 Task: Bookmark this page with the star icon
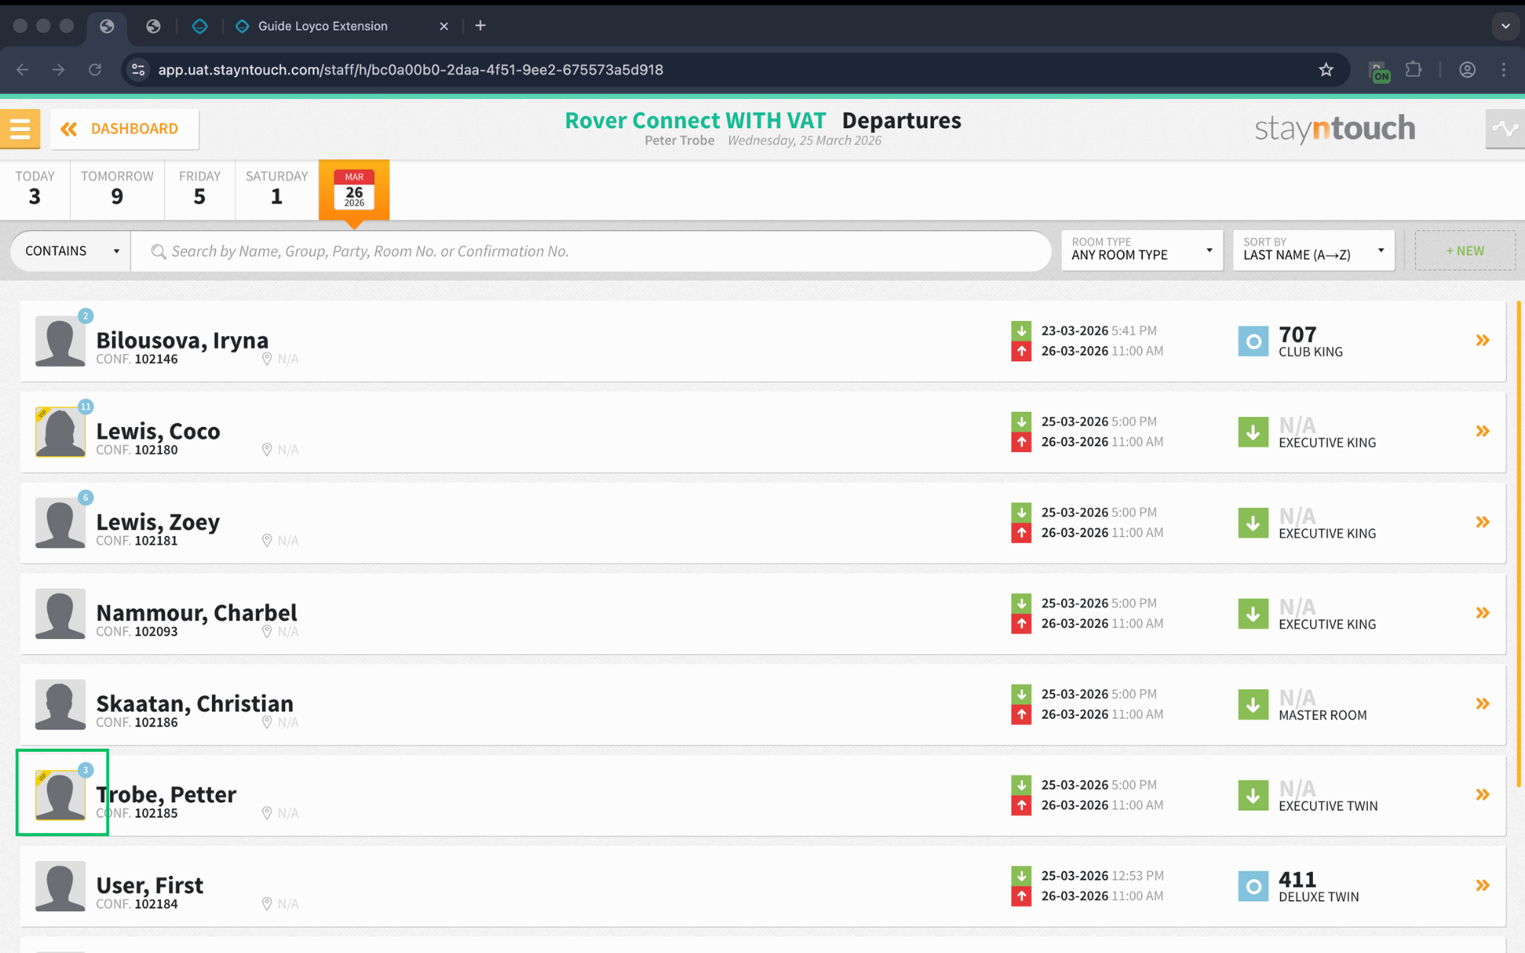1326,69
